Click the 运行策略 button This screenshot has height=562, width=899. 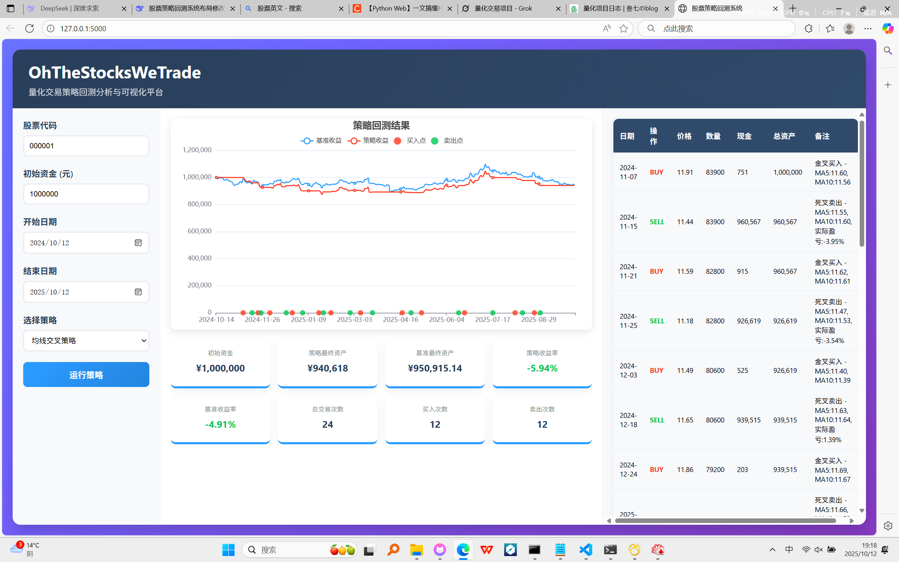(x=86, y=375)
